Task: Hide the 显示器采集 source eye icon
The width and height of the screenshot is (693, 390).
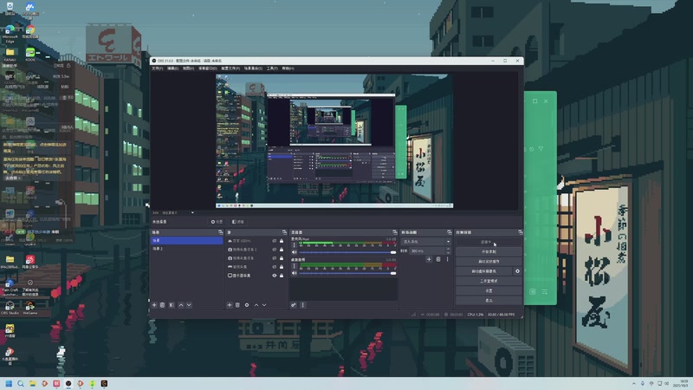Action: pyautogui.click(x=275, y=276)
